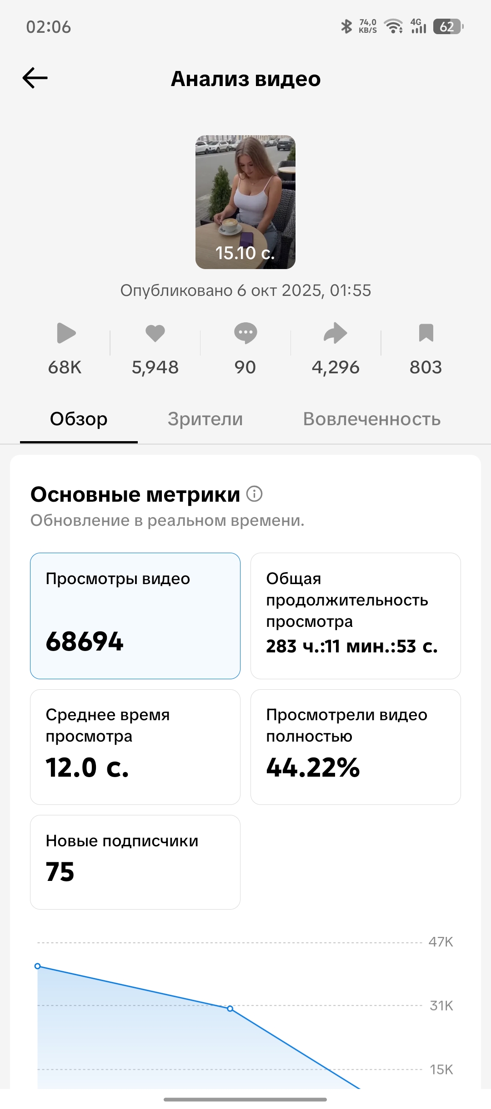
Task: Switch to the Вовлеченность tab
Action: point(372,419)
